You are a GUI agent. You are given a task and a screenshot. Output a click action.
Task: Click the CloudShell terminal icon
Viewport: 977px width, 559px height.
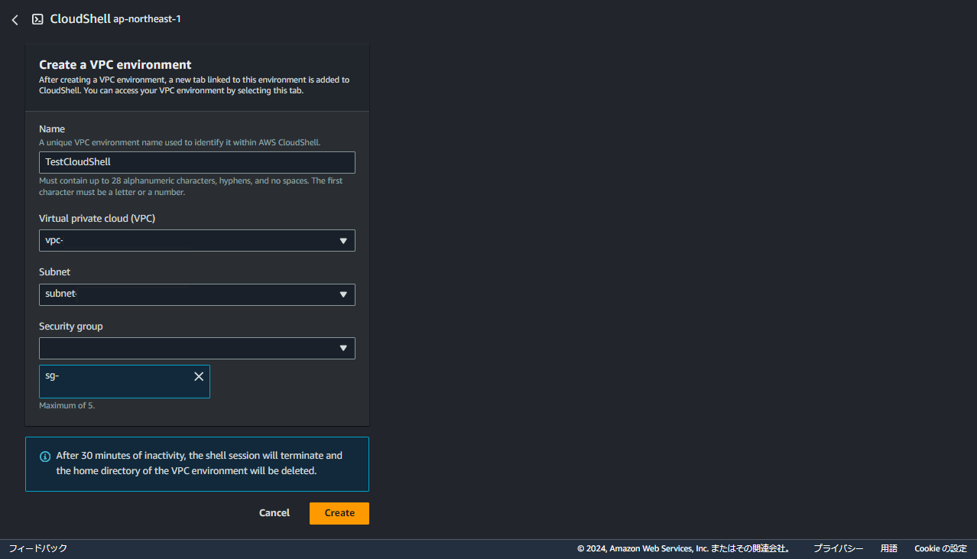pos(37,18)
